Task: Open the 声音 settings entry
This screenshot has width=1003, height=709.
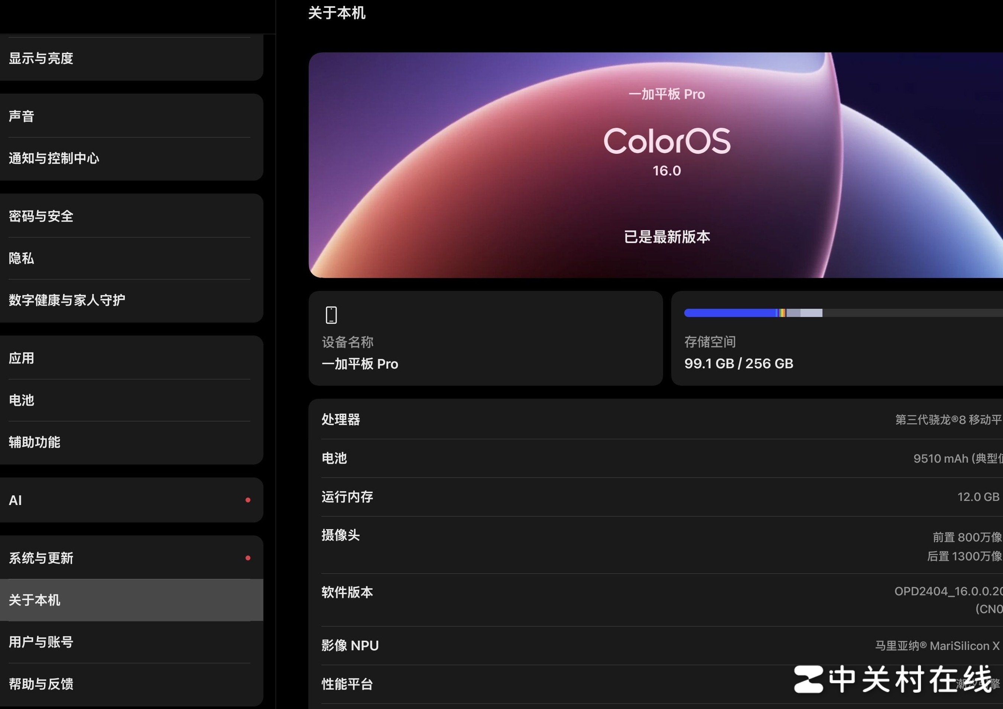Action: [21, 116]
